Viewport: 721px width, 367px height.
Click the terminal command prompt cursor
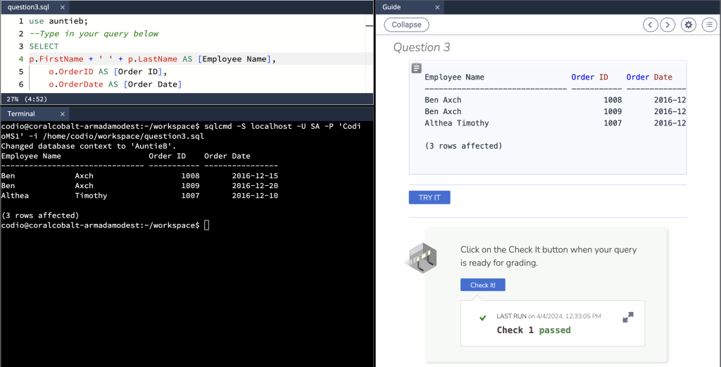206,225
